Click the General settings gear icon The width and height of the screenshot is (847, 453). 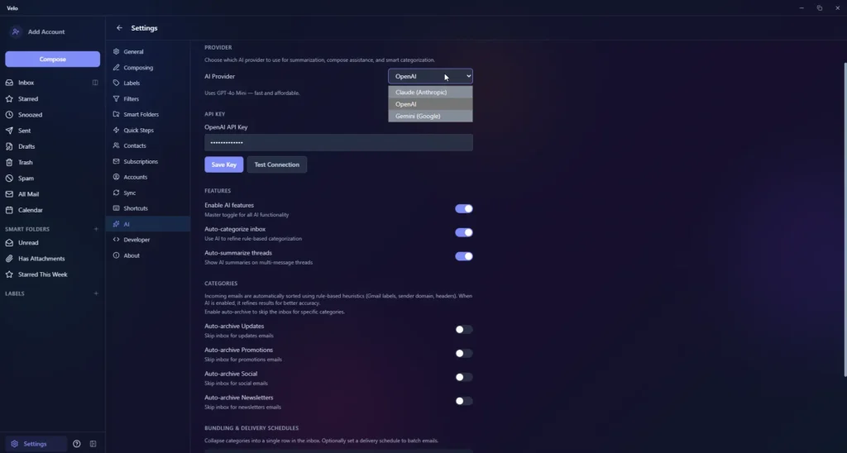[x=116, y=52]
